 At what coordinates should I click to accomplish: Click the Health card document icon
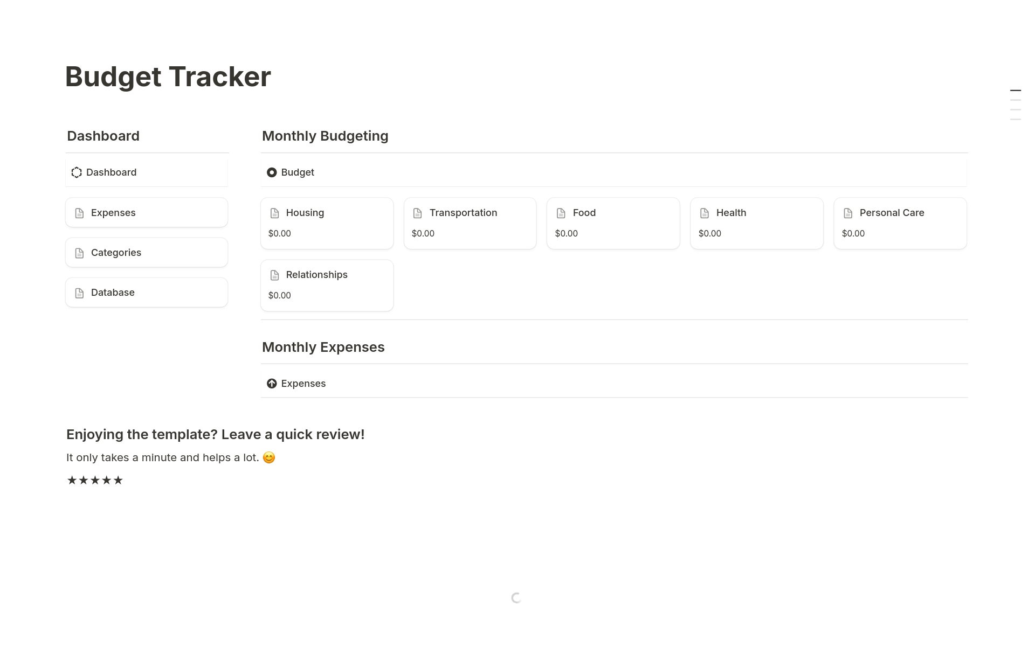point(704,213)
